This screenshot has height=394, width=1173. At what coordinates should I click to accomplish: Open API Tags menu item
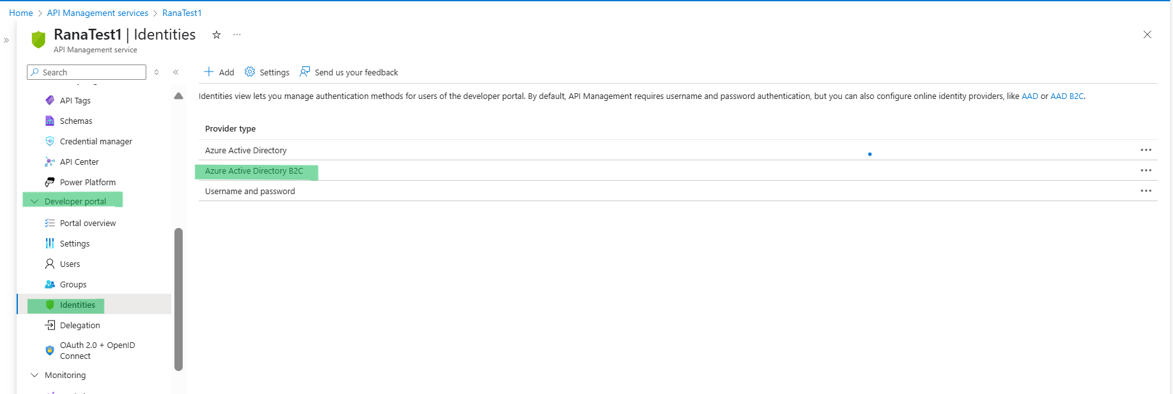click(75, 100)
